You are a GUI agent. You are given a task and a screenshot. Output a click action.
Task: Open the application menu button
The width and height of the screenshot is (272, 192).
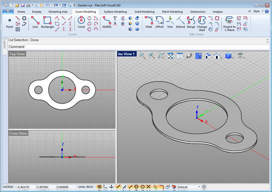(x=8, y=11)
